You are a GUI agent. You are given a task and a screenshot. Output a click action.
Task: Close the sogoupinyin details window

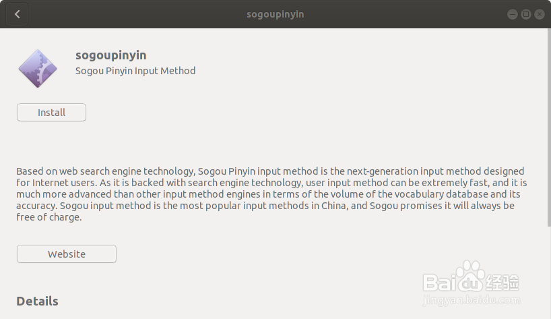[x=539, y=14]
